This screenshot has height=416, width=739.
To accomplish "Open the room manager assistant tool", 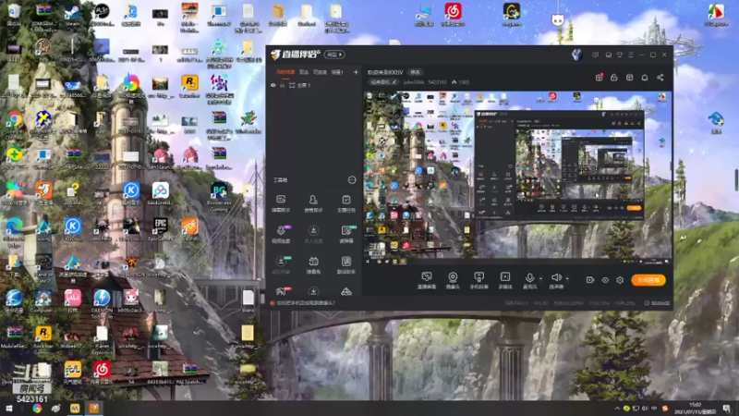I will click(x=313, y=203).
